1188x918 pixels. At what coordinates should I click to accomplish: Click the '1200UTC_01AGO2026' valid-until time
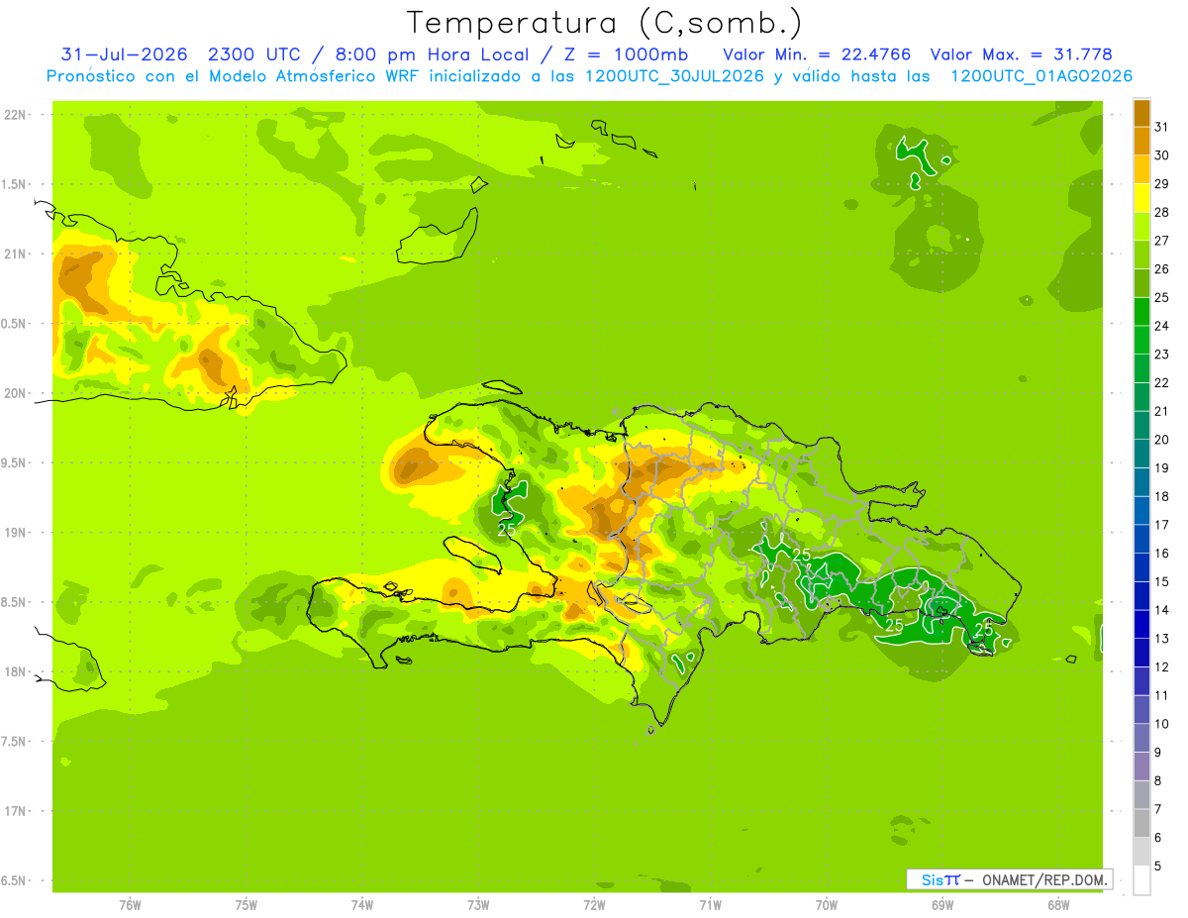(x=1041, y=76)
